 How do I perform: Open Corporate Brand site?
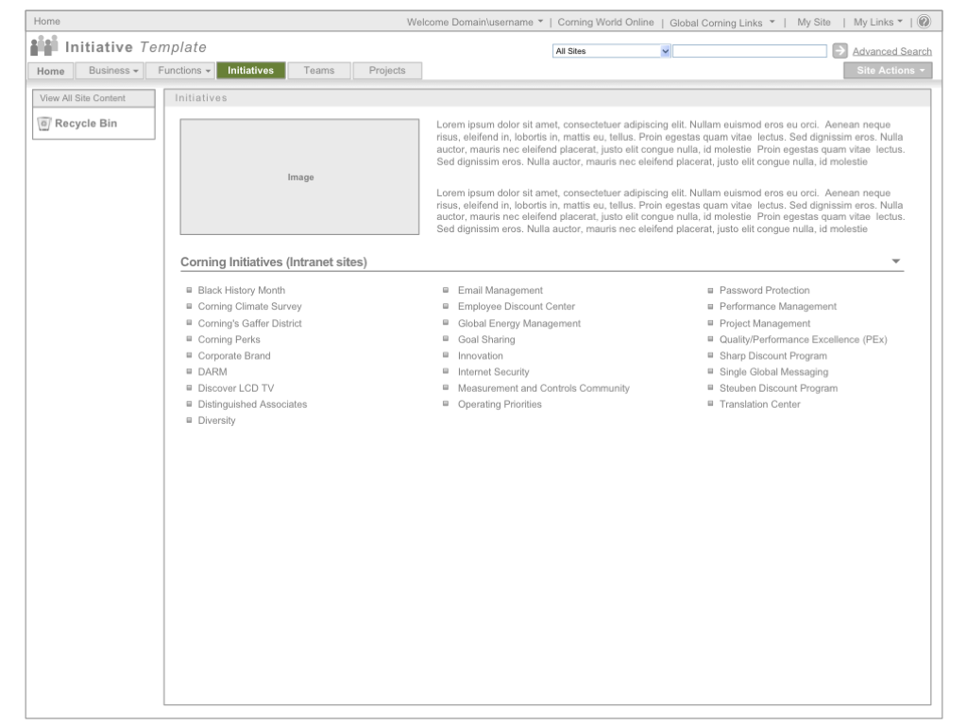click(234, 356)
